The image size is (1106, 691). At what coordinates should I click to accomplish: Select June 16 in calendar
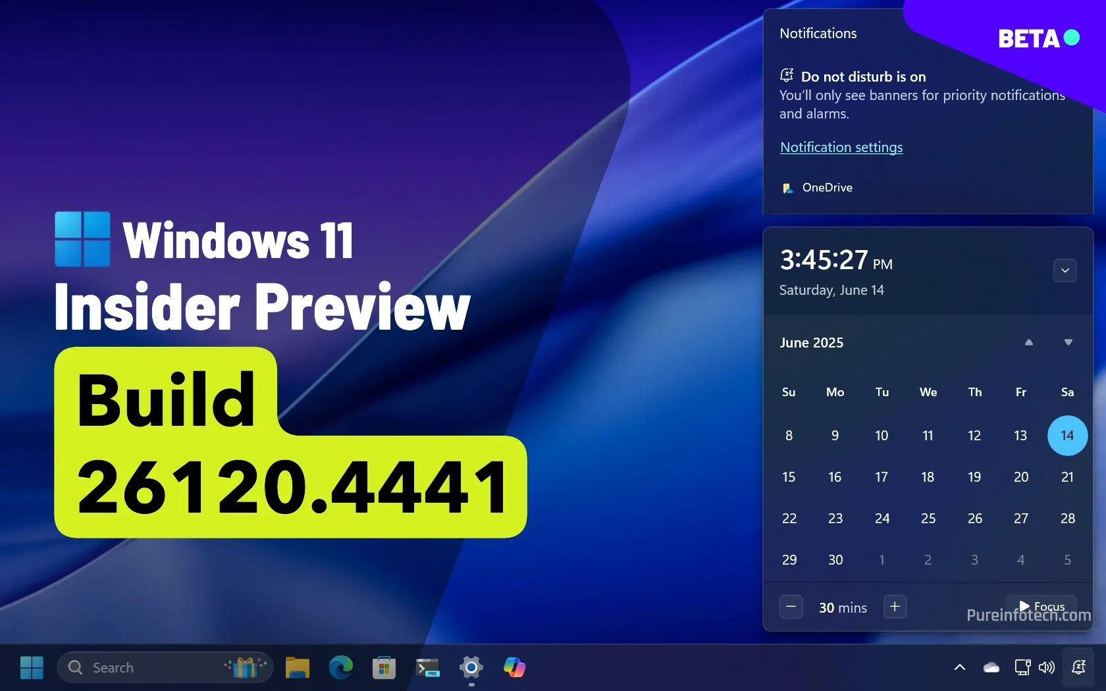[835, 477]
